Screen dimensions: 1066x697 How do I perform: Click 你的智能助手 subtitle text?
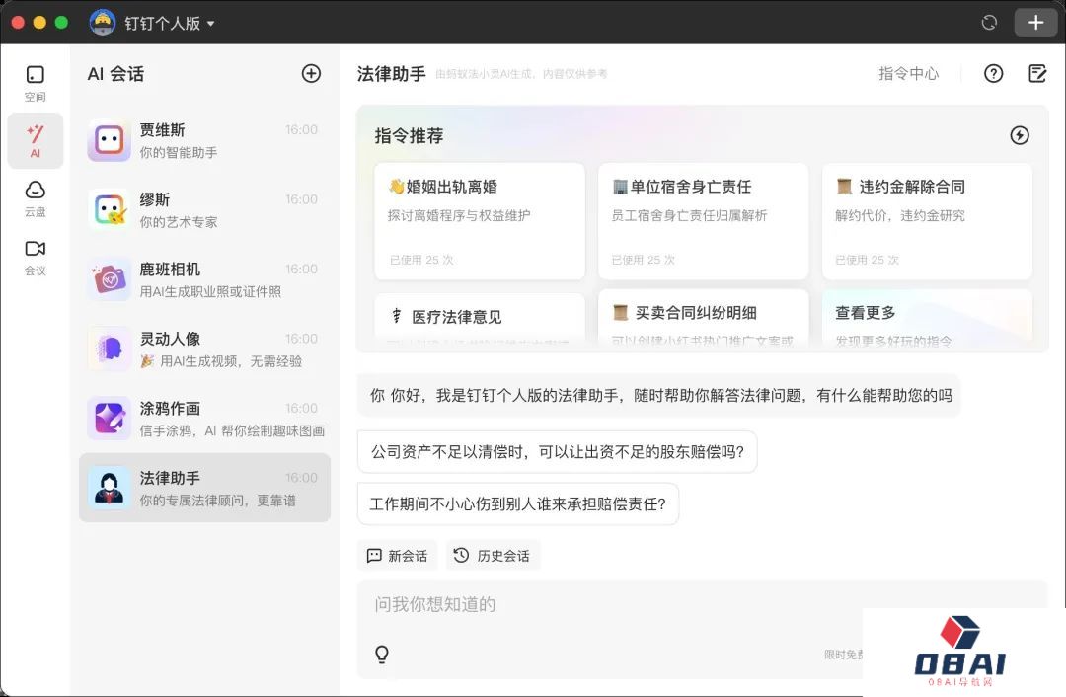(x=178, y=152)
